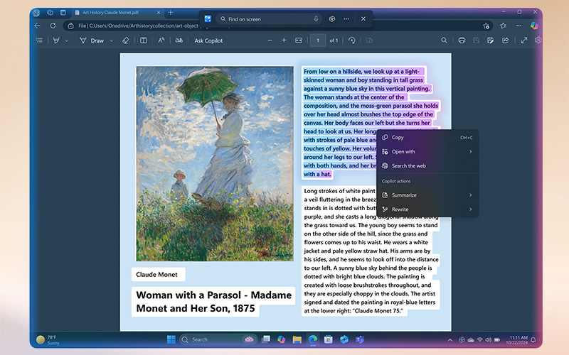Screen dimensions: 569x355
Task: Open the Windows Start menu
Action: [x=171, y=339]
